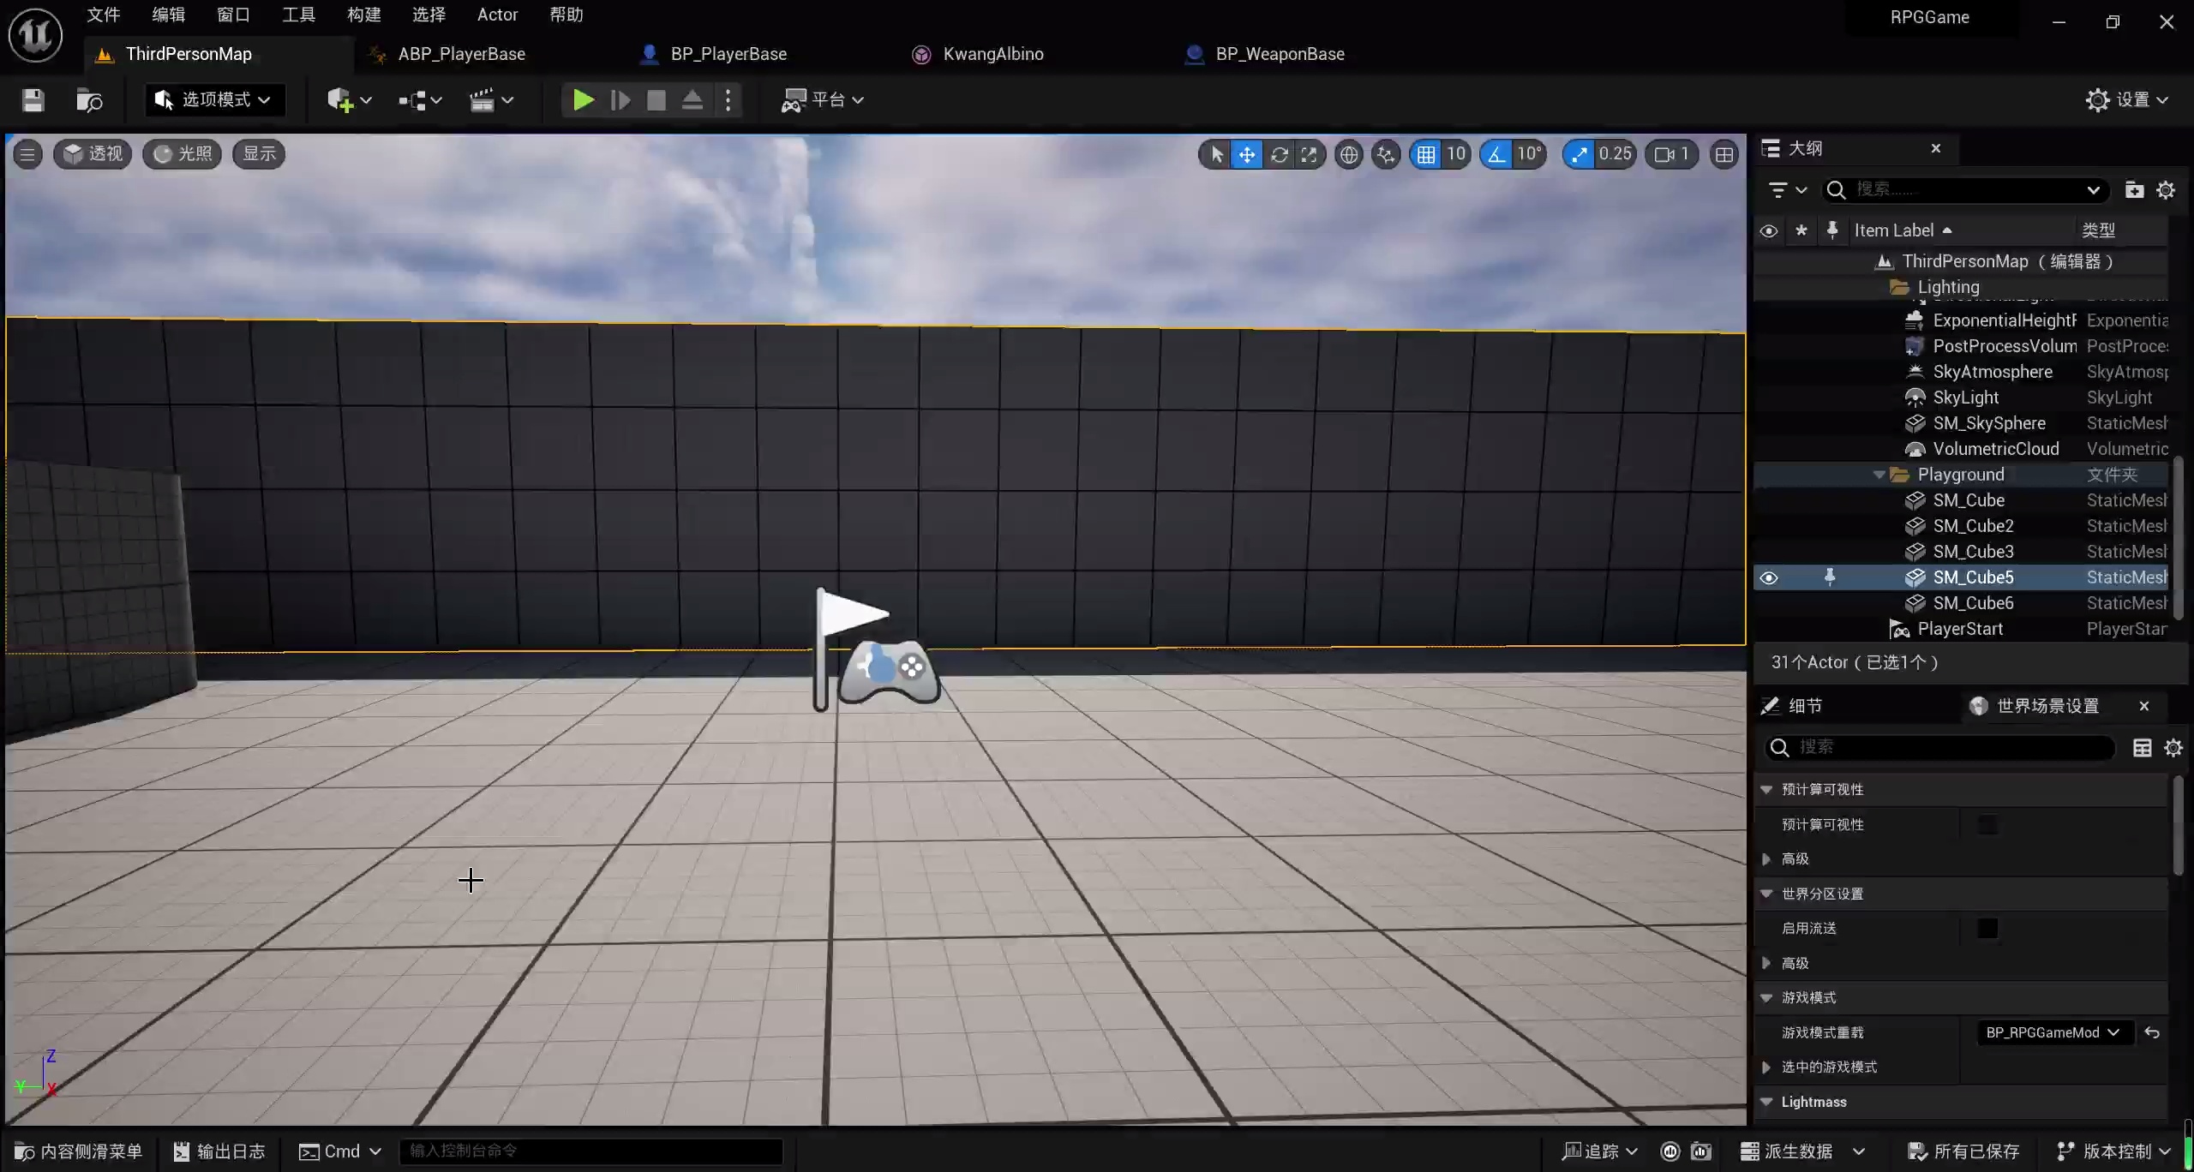This screenshot has height=1172, width=2194.
Task: Expand the 选中的游戏模式 section
Action: (x=1766, y=1067)
